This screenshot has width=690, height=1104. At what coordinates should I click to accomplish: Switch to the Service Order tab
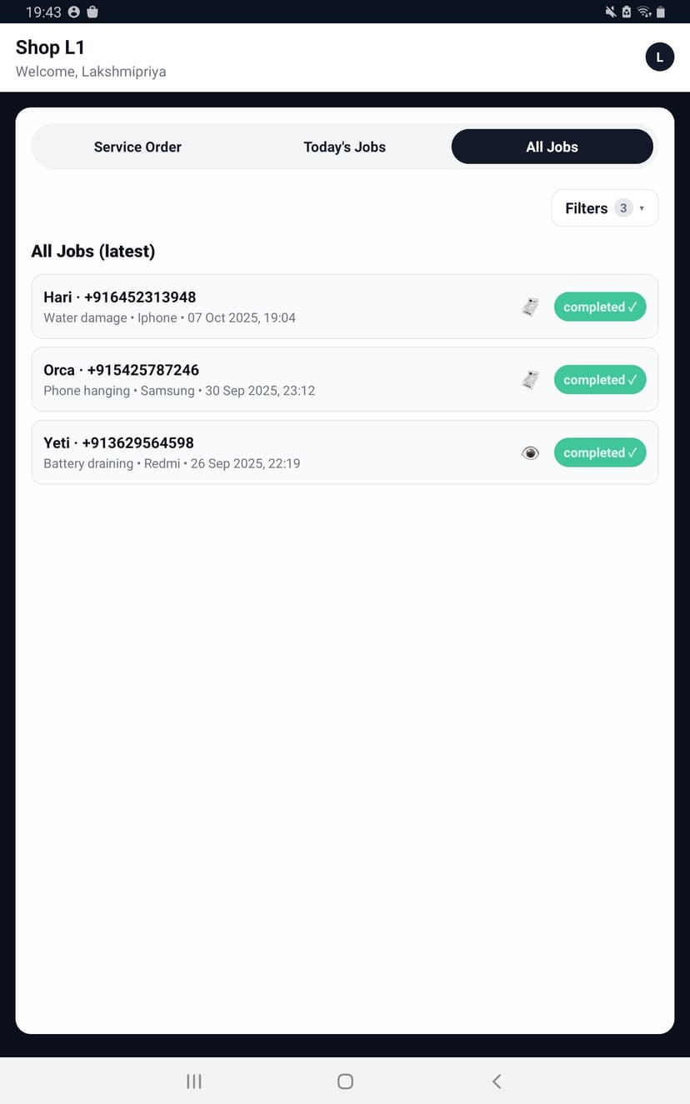(x=137, y=146)
